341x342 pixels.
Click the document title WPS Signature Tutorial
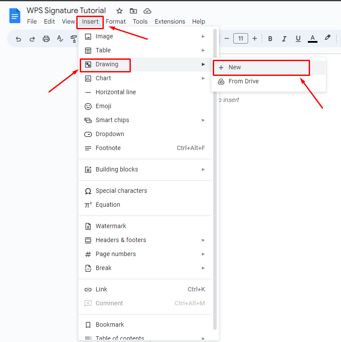point(66,10)
